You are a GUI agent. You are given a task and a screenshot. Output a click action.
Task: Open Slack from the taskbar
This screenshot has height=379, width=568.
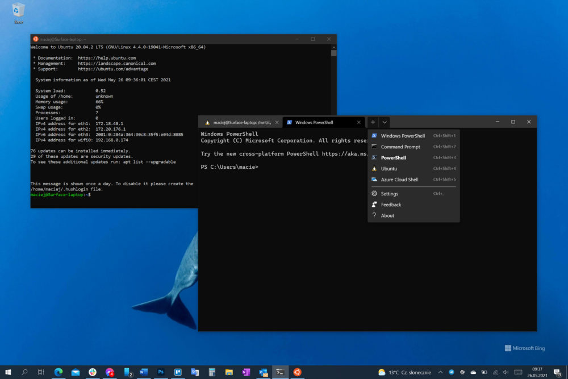click(x=93, y=372)
